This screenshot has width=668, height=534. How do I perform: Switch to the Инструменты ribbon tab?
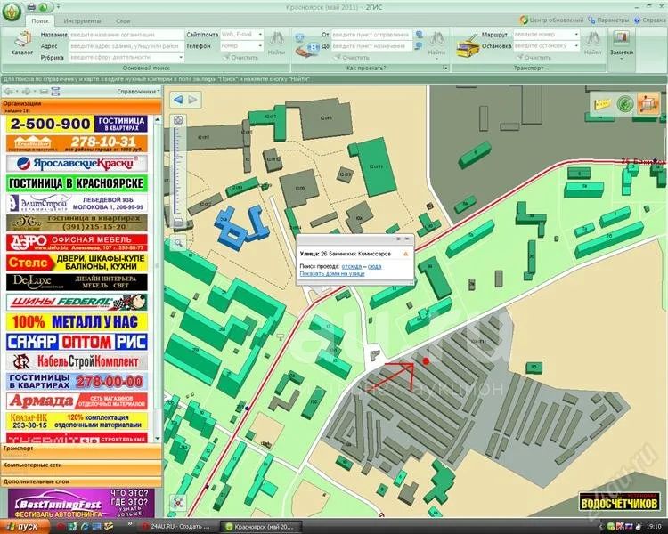click(x=82, y=20)
